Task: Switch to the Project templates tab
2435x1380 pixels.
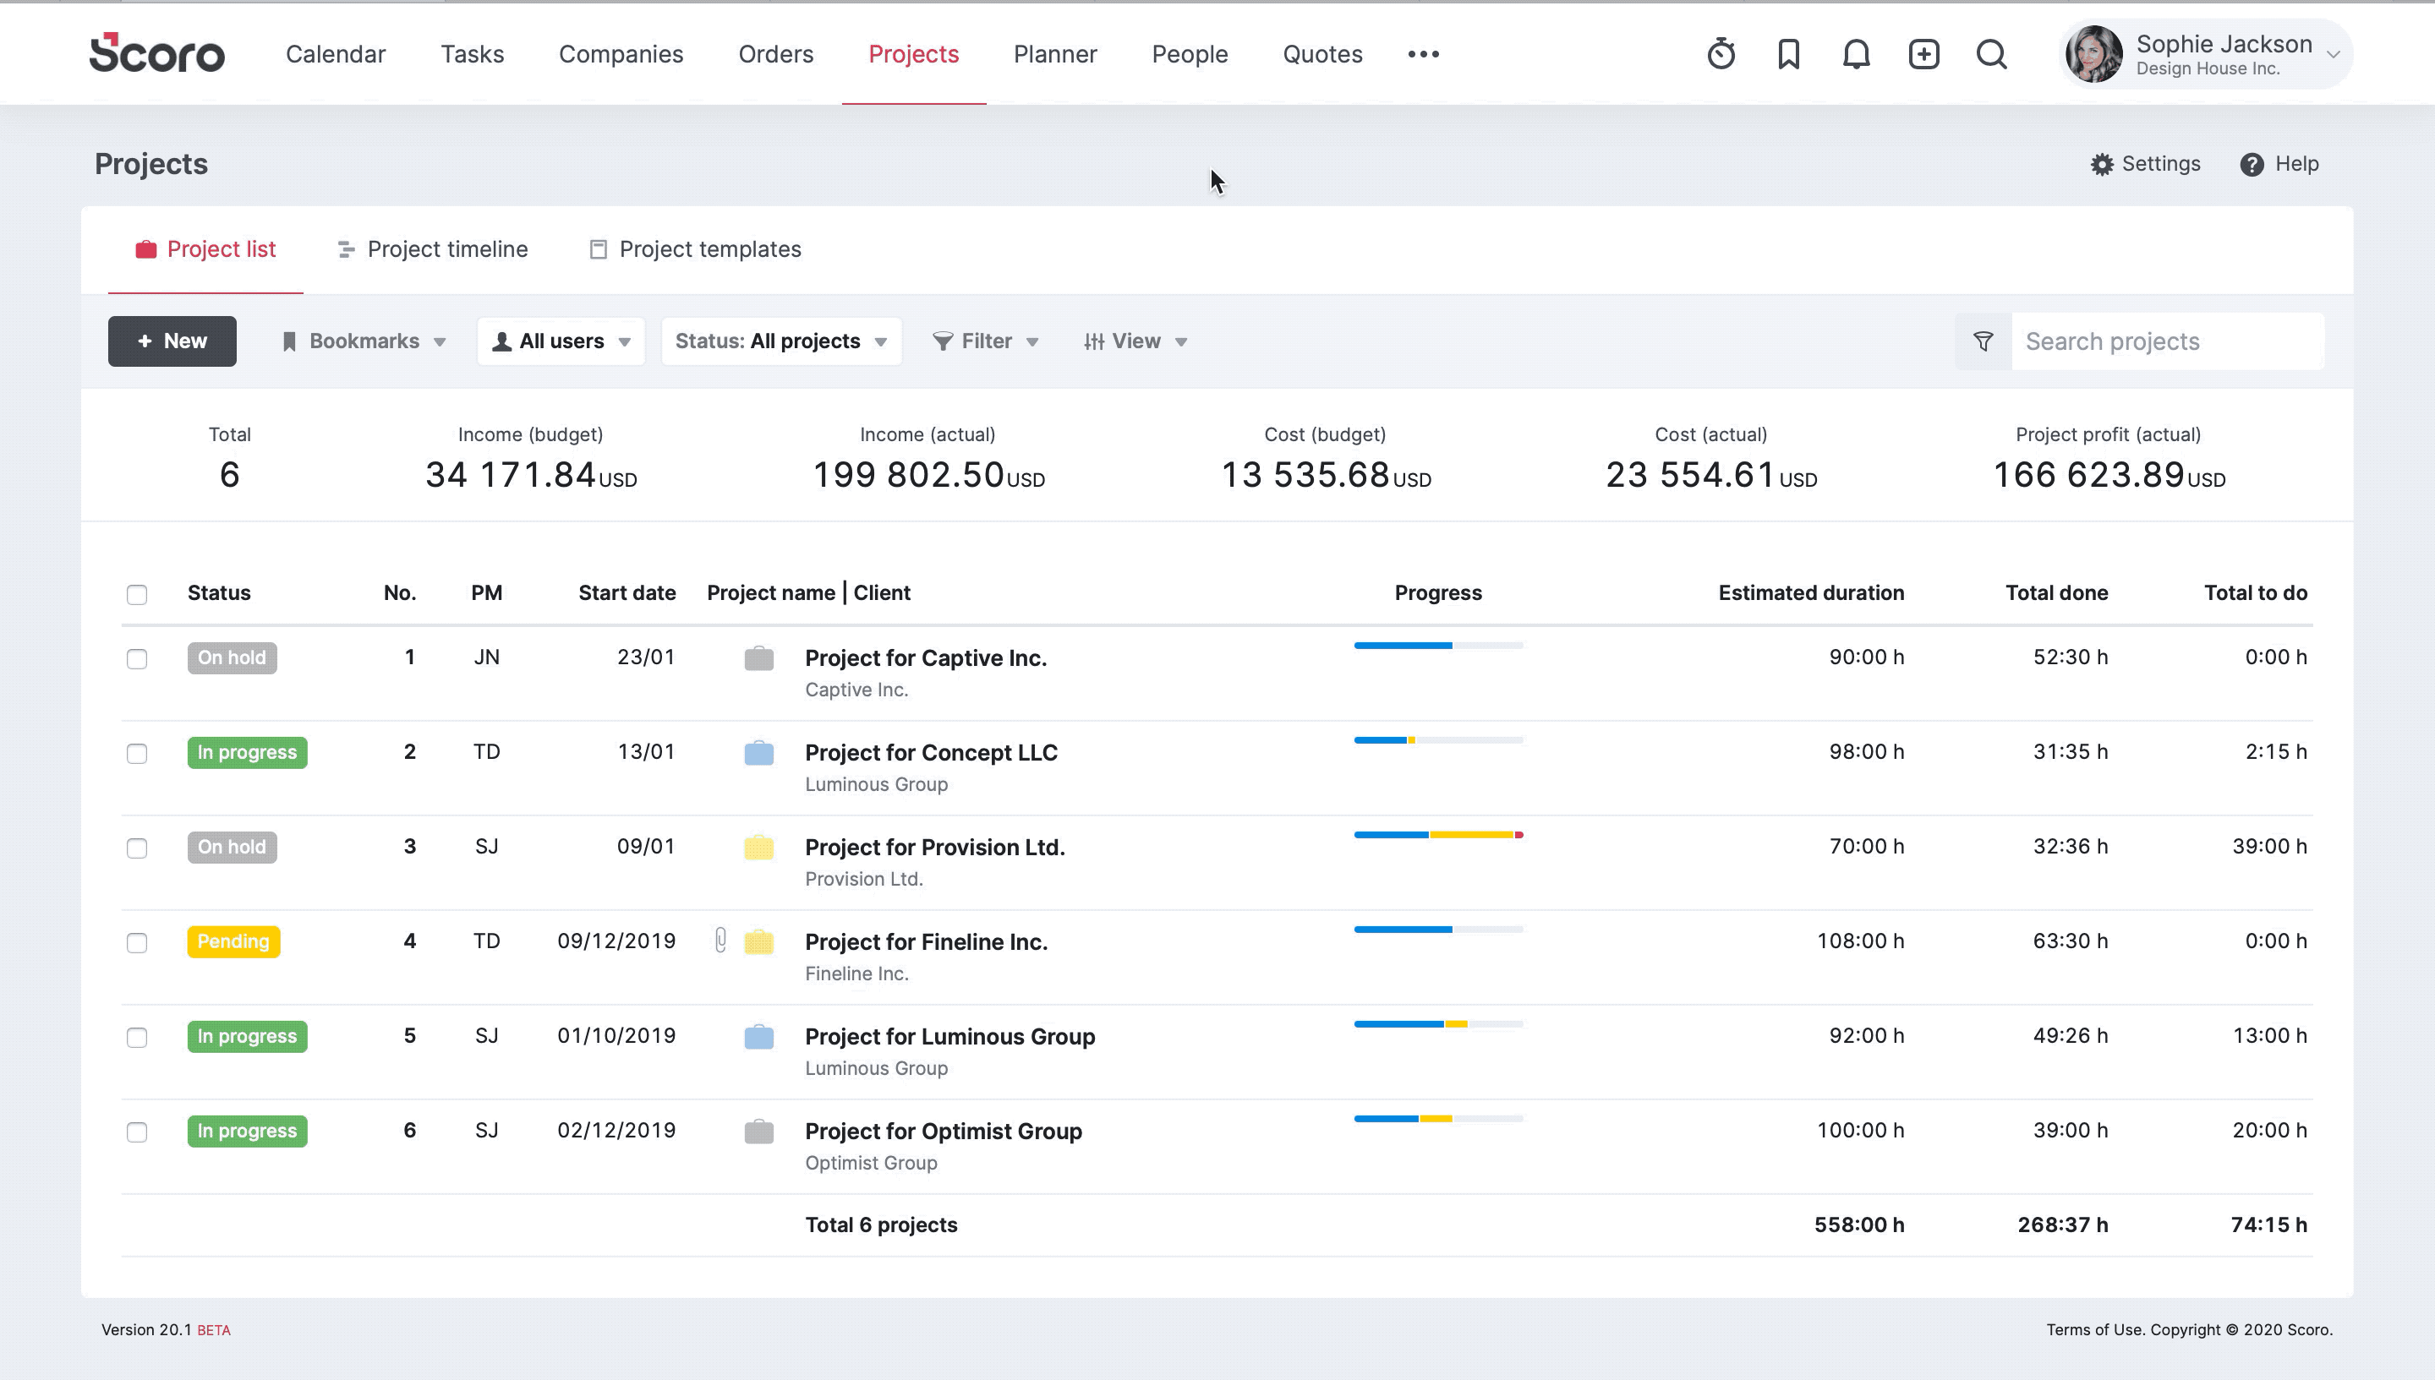Action: click(695, 249)
